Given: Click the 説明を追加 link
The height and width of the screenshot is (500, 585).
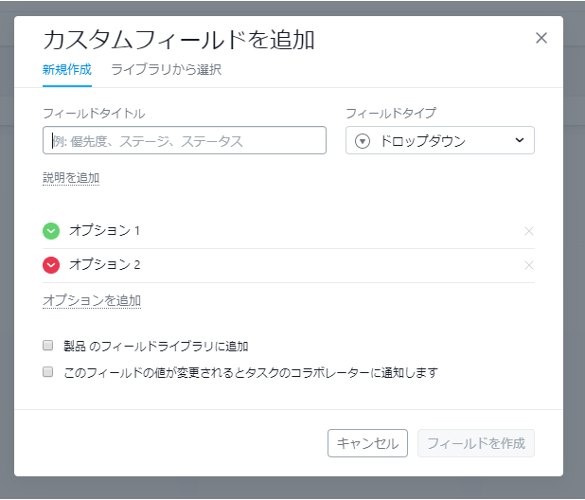Looking at the screenshot, I should tap(71, 177).
